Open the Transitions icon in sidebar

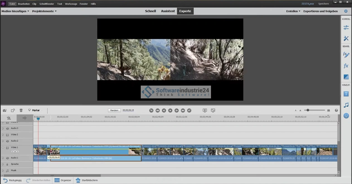tap(346, 77)
